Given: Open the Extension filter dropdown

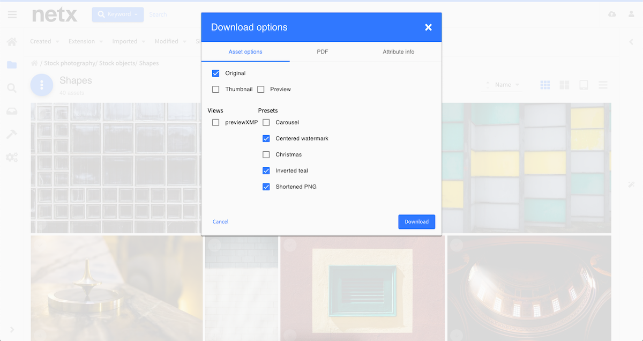Looking at the screenshot, I should pos(85,41).
